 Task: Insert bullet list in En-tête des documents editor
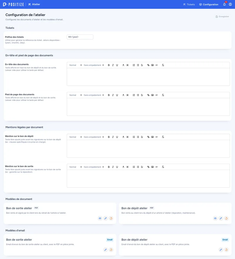pyautogui.click(x=138, y=65)
